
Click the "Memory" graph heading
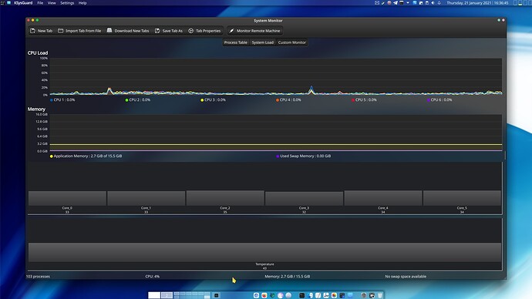tap(36, 109)
